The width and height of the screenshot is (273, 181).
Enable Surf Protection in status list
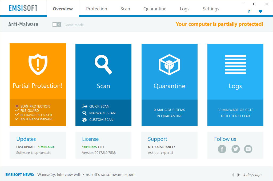(x=35, y=106)
